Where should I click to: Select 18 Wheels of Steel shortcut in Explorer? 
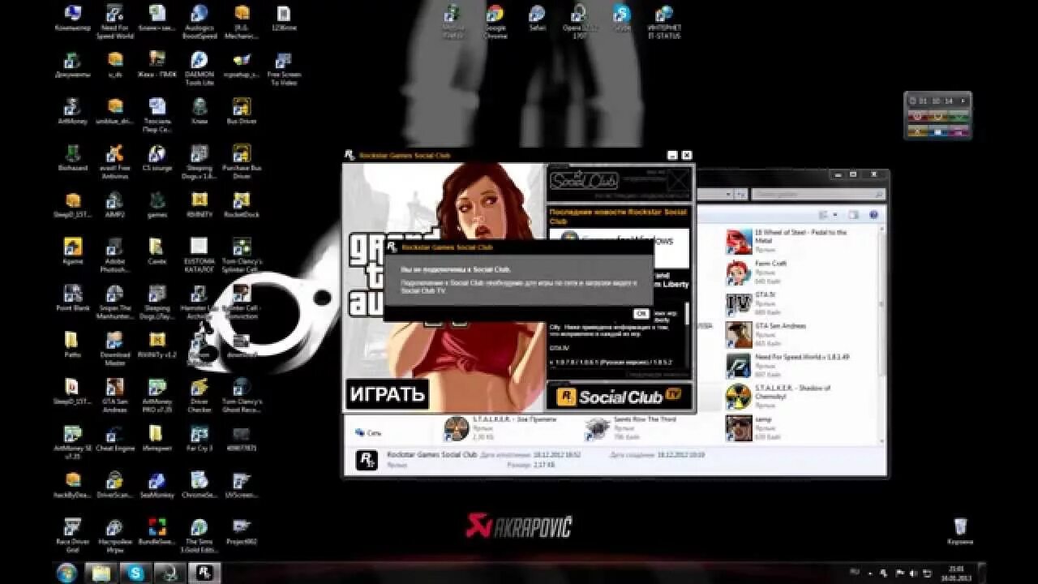point(787,242)
